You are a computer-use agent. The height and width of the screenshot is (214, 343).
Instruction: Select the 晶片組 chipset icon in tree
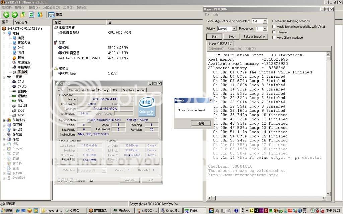(x=14, y=105)
